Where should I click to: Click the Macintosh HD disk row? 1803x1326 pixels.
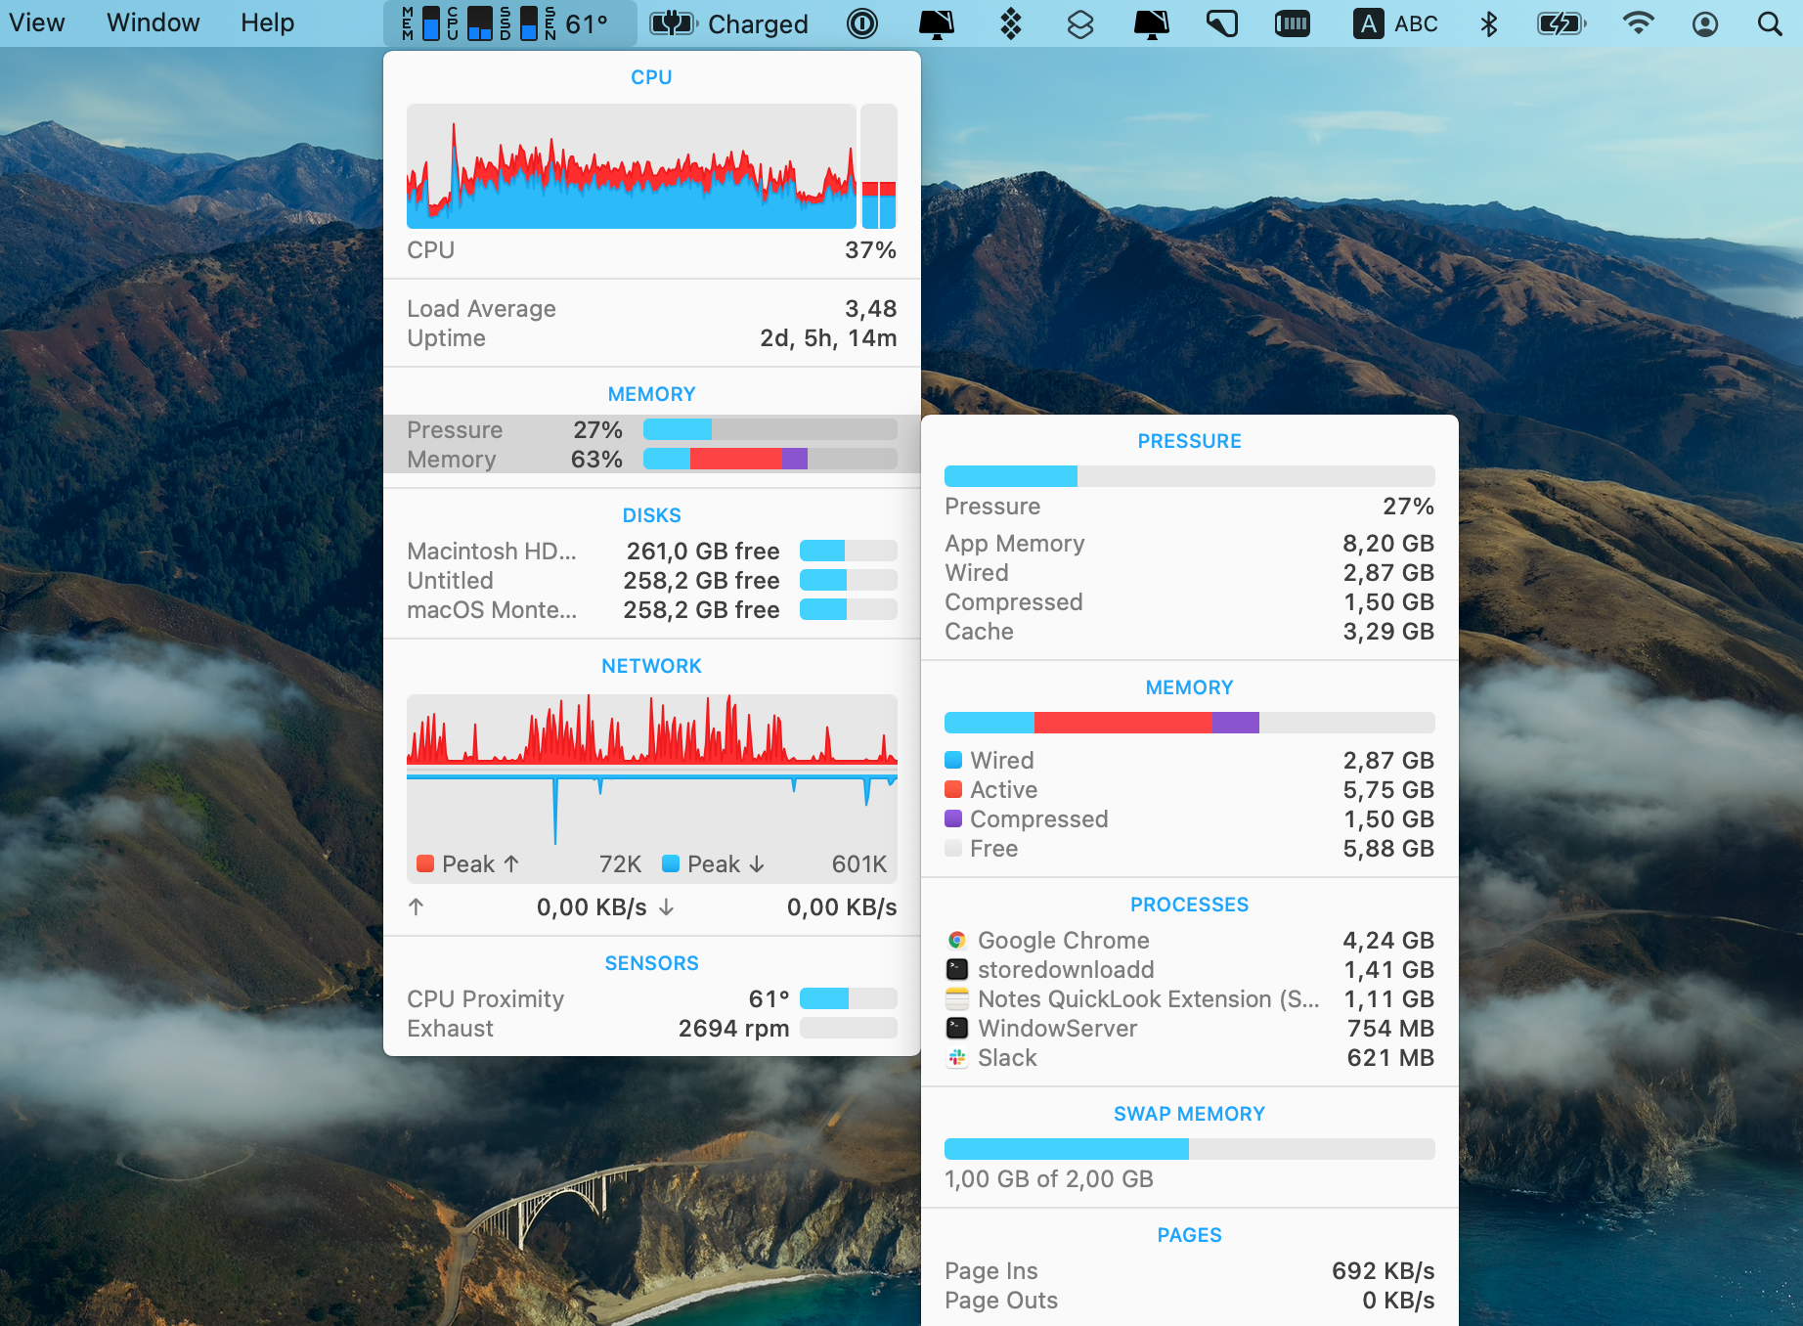pos(651,551)
